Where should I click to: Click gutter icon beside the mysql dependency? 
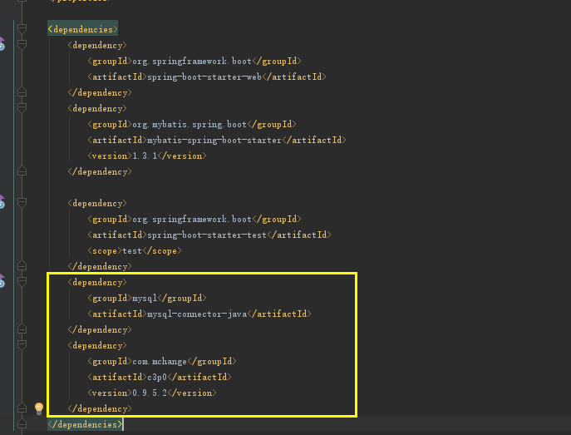click(2, 281)
